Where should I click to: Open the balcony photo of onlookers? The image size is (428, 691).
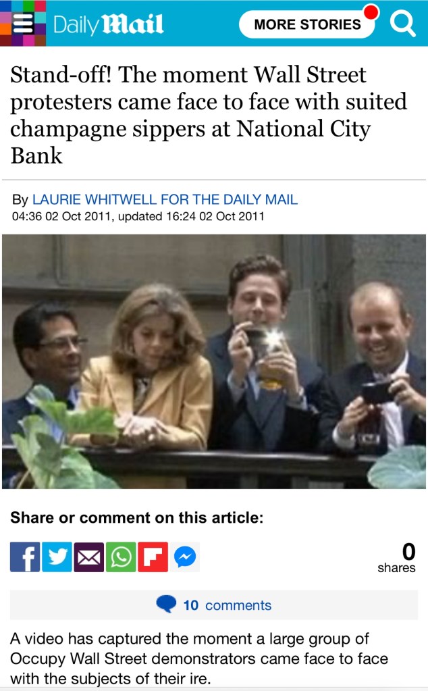(x=214, y=361)
